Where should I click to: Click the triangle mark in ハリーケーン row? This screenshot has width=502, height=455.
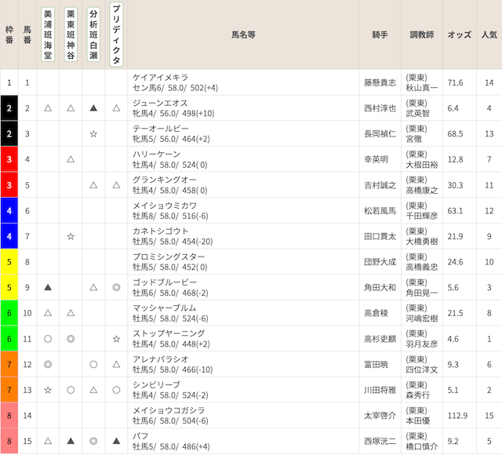click(71, 159)
